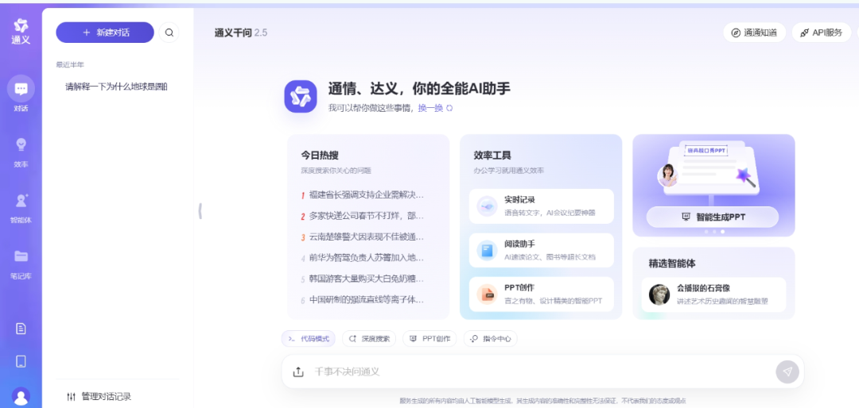Click the 效率工具 heading

pyautogui.click(x=492, y=156)
